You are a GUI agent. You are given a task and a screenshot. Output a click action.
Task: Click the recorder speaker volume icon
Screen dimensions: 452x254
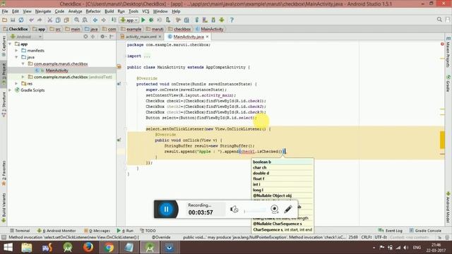coord(234,210)
